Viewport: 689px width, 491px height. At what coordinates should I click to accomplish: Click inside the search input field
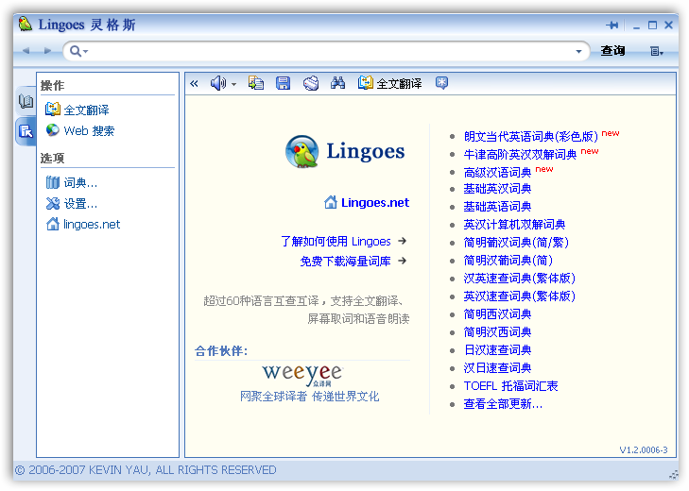pyautogui.click(x=330, y=51)
